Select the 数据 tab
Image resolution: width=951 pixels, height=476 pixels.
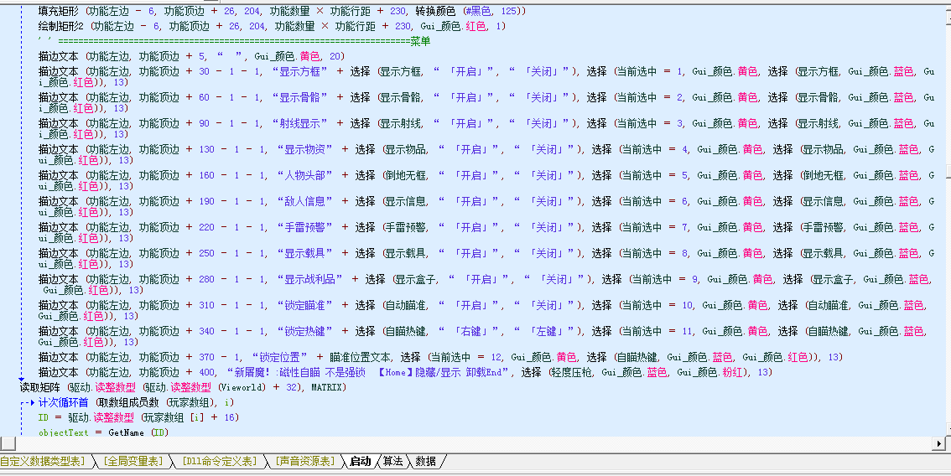tap(425, 462)
